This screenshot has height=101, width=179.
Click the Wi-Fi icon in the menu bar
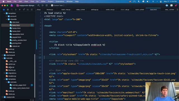[153, 1]
